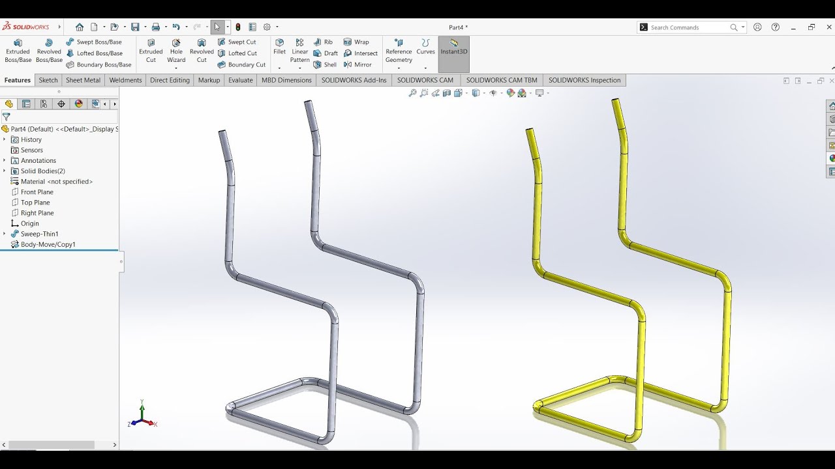Activate the Swept Boss/Base command

pos(94,42)
